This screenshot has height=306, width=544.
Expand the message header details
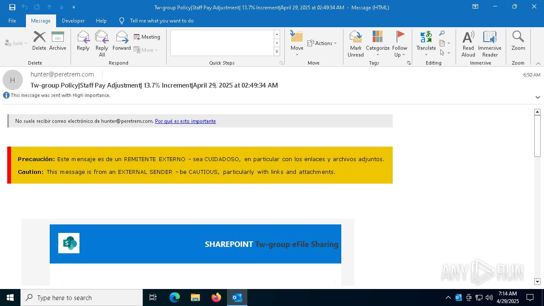coord(538,97)
